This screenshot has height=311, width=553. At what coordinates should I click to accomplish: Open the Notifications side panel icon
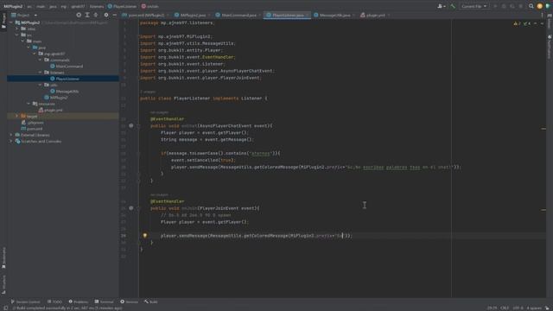coord(550,46)
